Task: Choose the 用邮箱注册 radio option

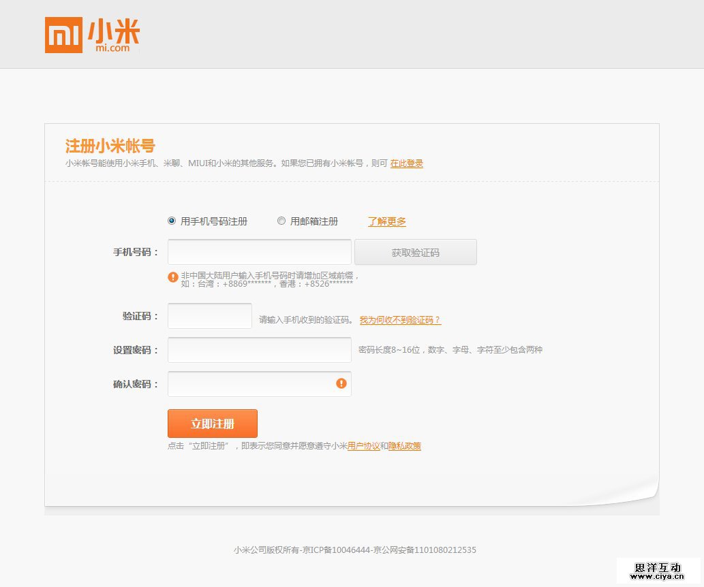Action: tap(281, 221)
